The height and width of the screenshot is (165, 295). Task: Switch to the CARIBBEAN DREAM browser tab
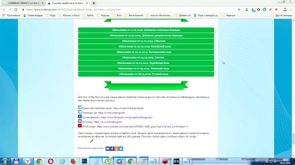[x=24, y=3]
